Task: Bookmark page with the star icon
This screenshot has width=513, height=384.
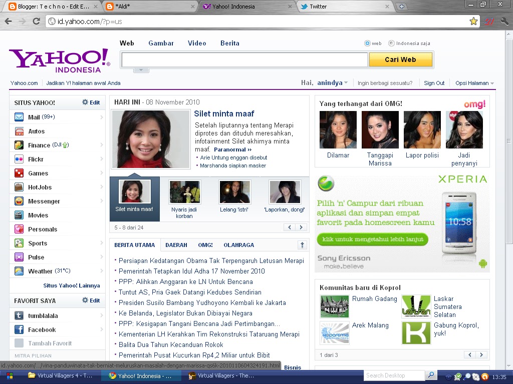Action: coord(473,21)
